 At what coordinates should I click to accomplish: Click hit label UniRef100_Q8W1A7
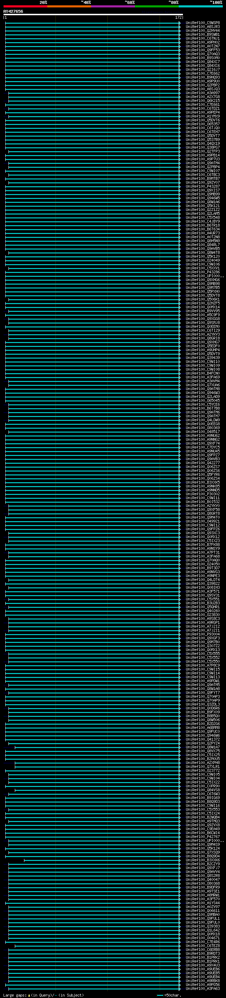203,747
